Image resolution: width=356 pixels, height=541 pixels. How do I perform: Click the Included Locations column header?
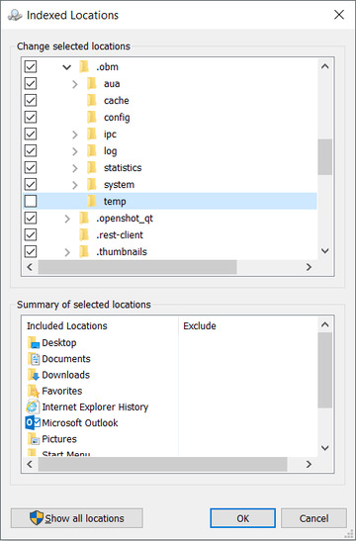click(66, 326)
